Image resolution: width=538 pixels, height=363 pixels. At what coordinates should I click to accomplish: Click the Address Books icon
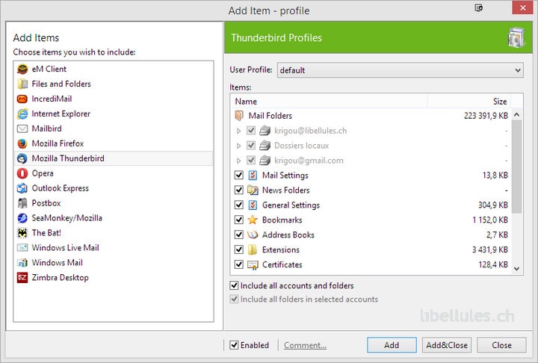click(x=253, y=235)
